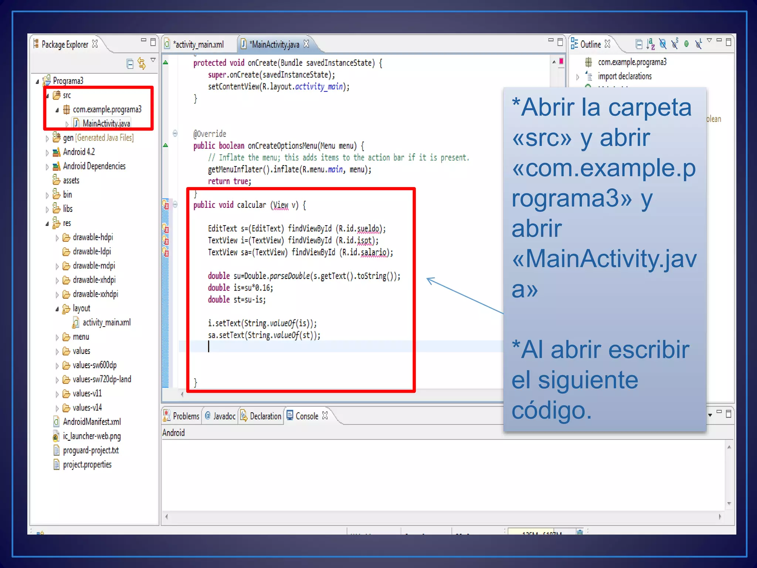Click the override indicator beside onCreate
This screenshot has width=757, height=568.
[166, 62]
